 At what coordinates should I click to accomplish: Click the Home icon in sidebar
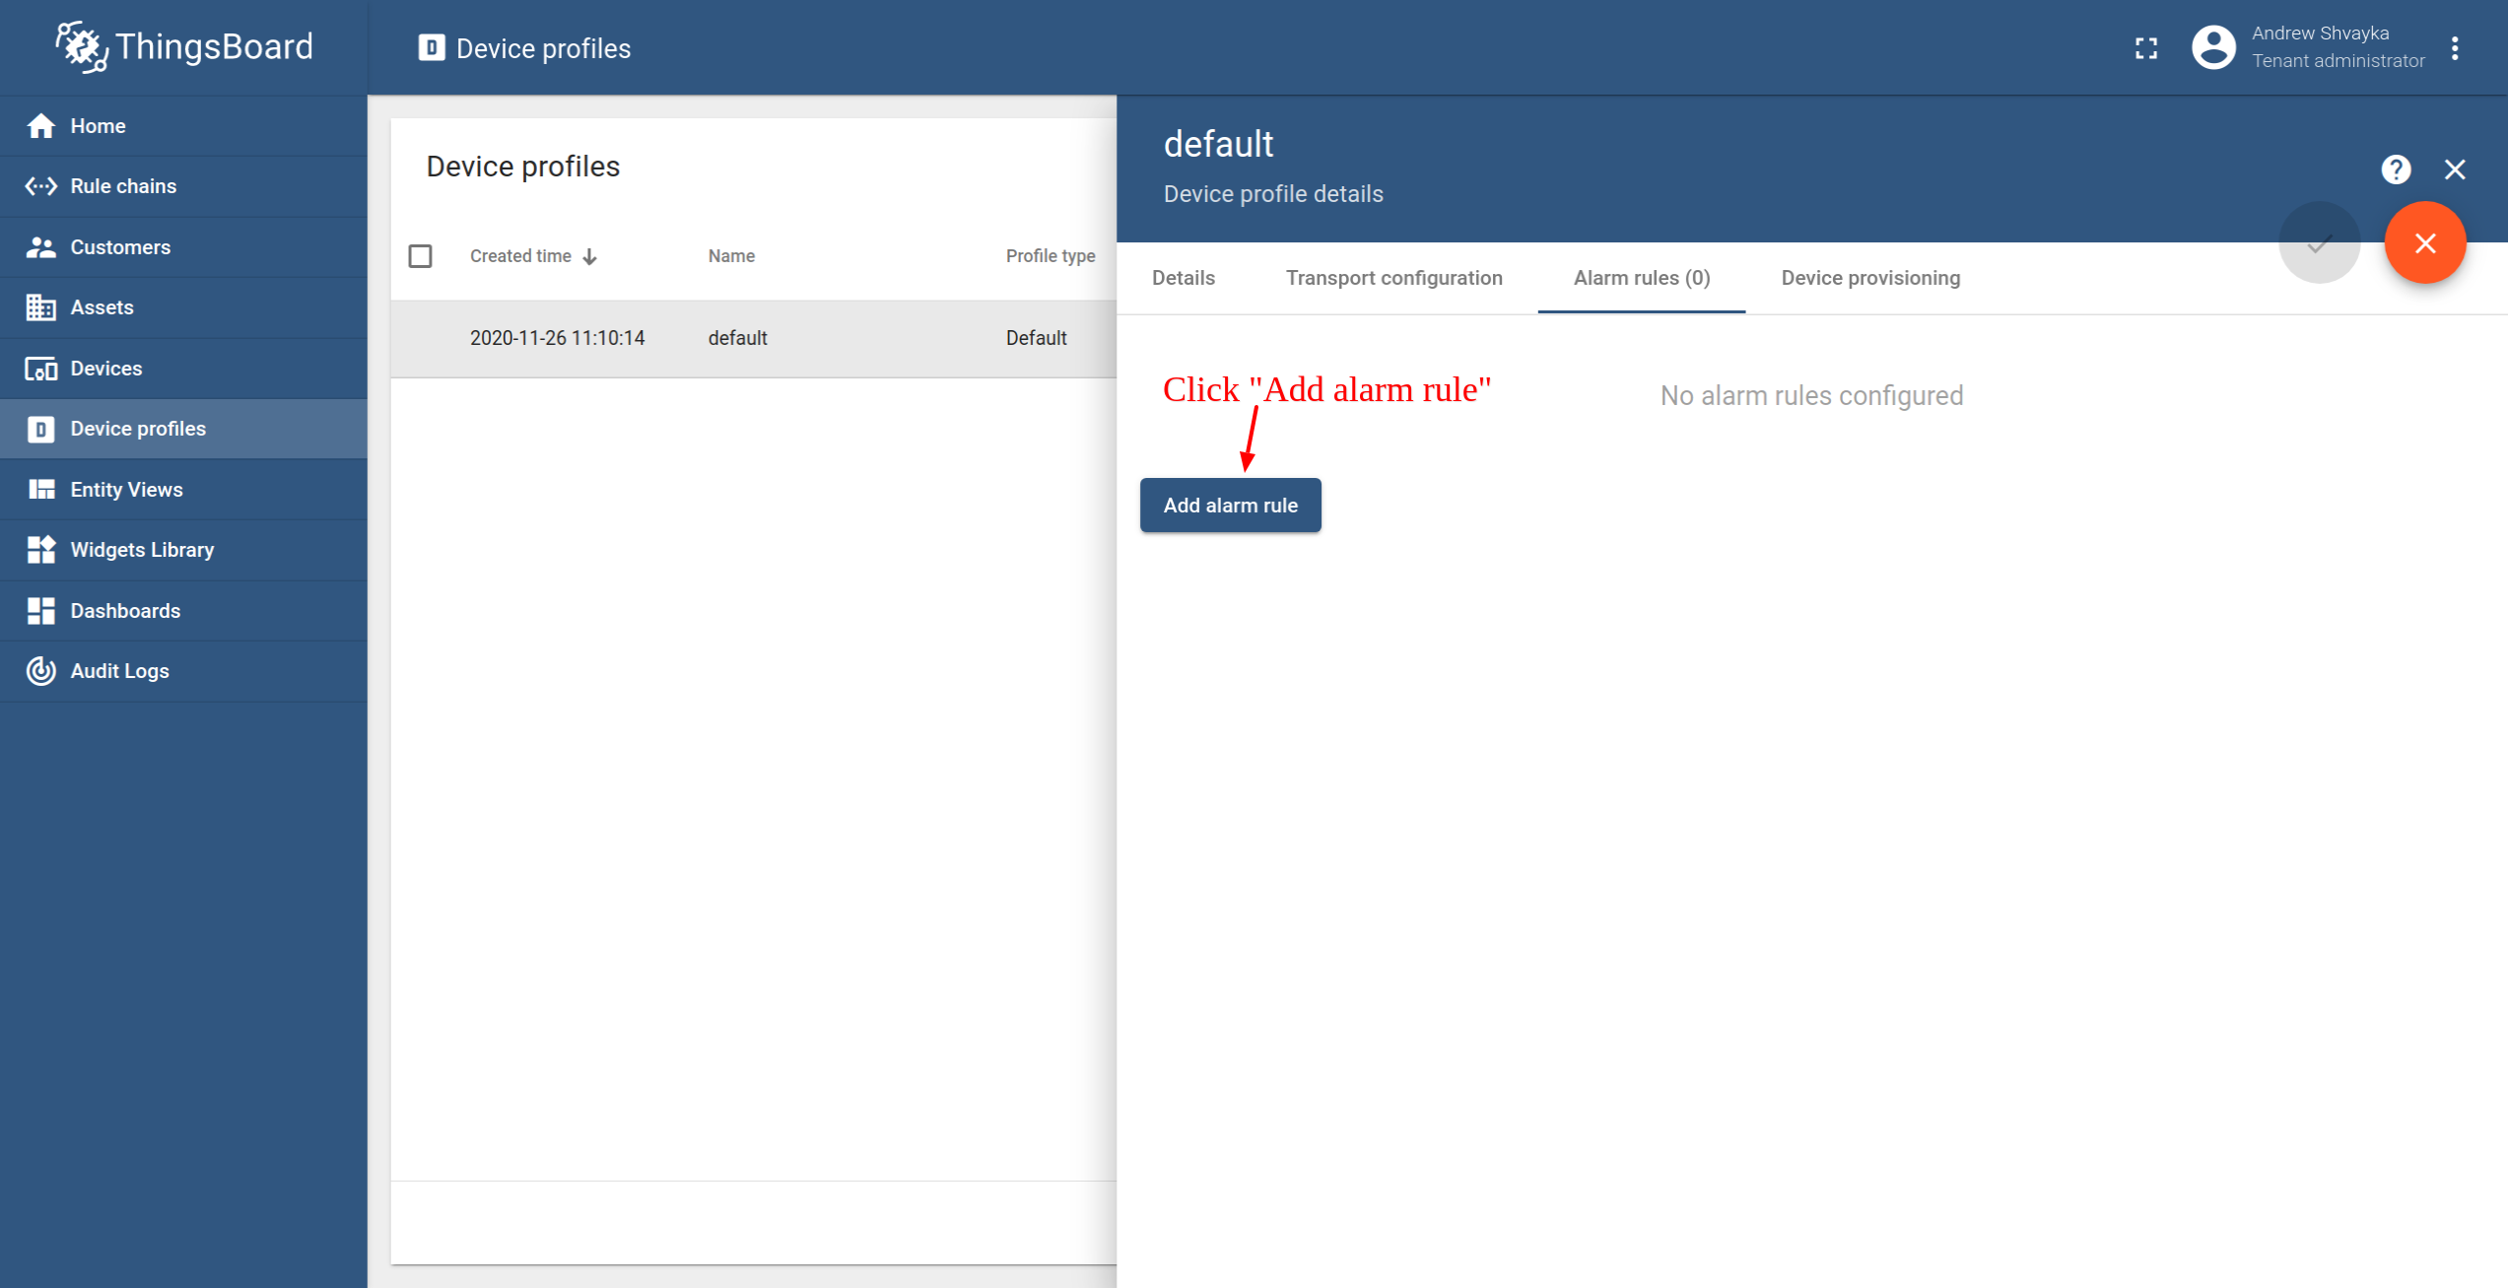point(40,126)
